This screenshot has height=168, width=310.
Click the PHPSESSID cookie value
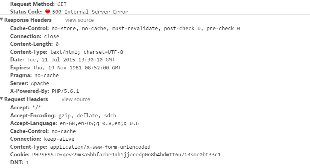[126, 155]
